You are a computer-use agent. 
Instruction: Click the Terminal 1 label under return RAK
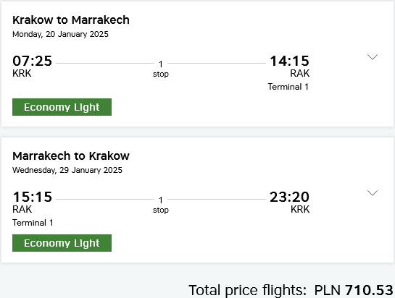[33, 223]
